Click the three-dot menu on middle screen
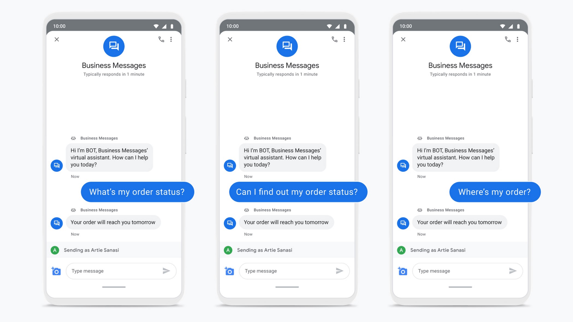This screenshot has width=573, height=322. (344, 39)
